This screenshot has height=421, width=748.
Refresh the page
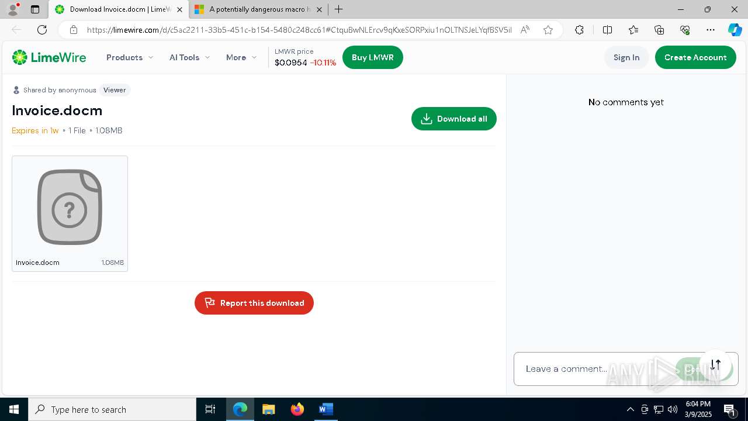point(42,30)
